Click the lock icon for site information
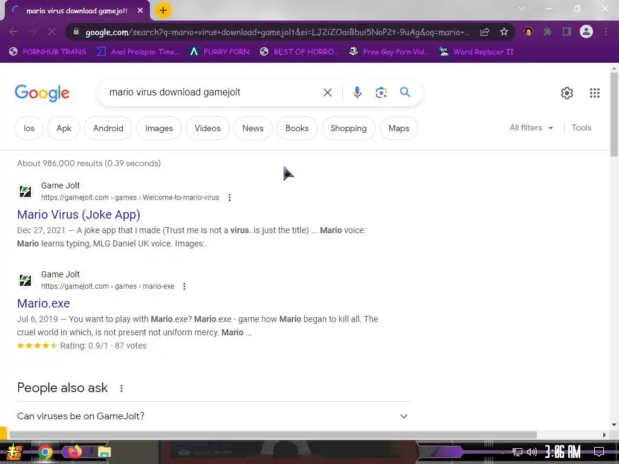This screenshot has width=619, height=464. (76, 32)
